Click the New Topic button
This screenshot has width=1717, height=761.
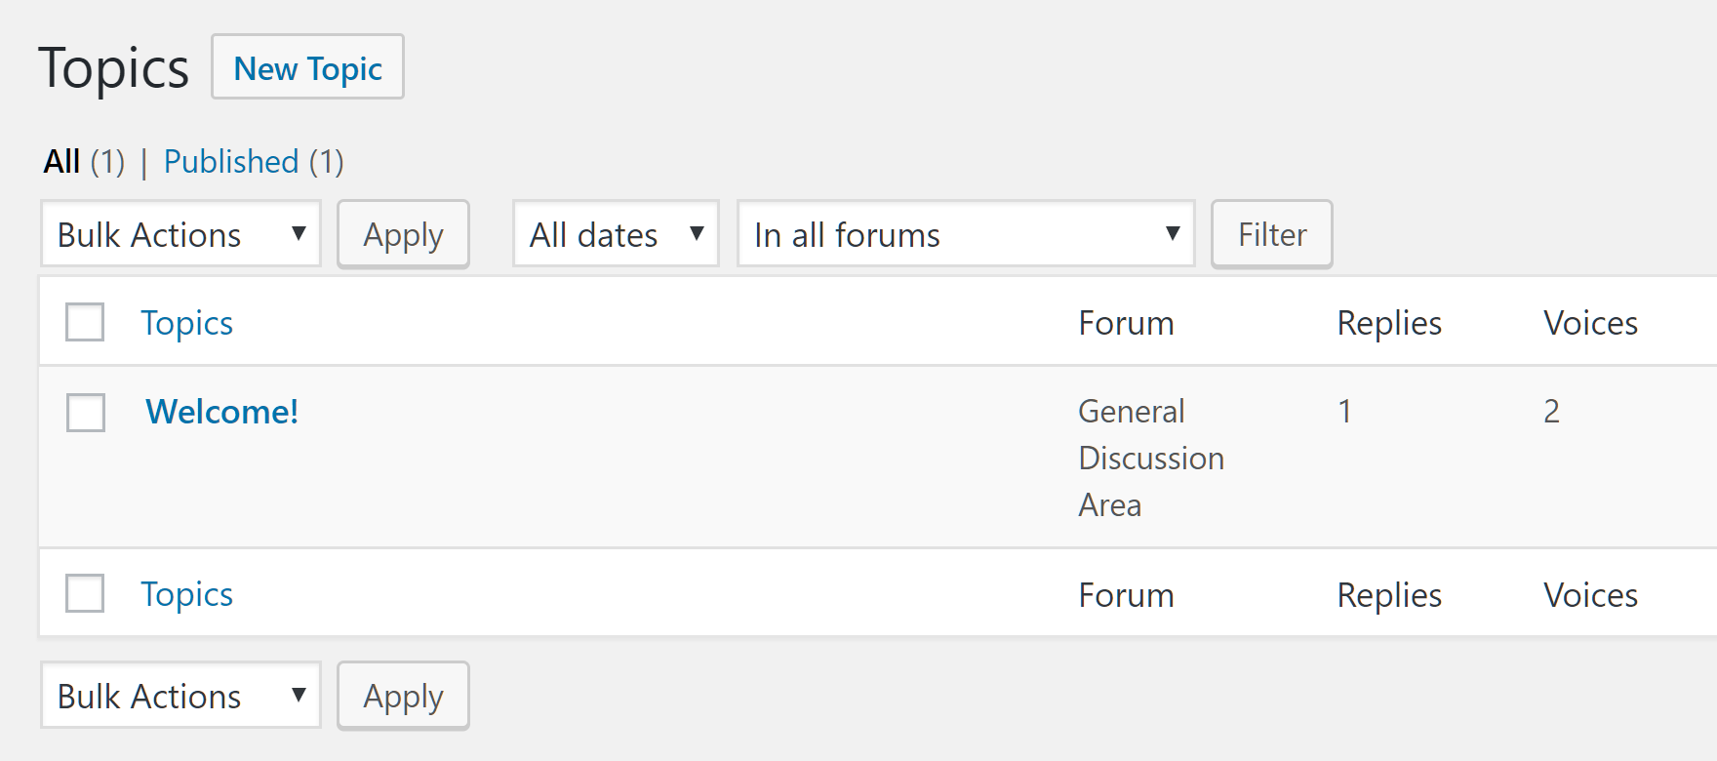point(307,67)
